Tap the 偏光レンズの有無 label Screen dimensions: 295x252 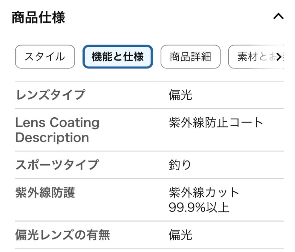63,235
